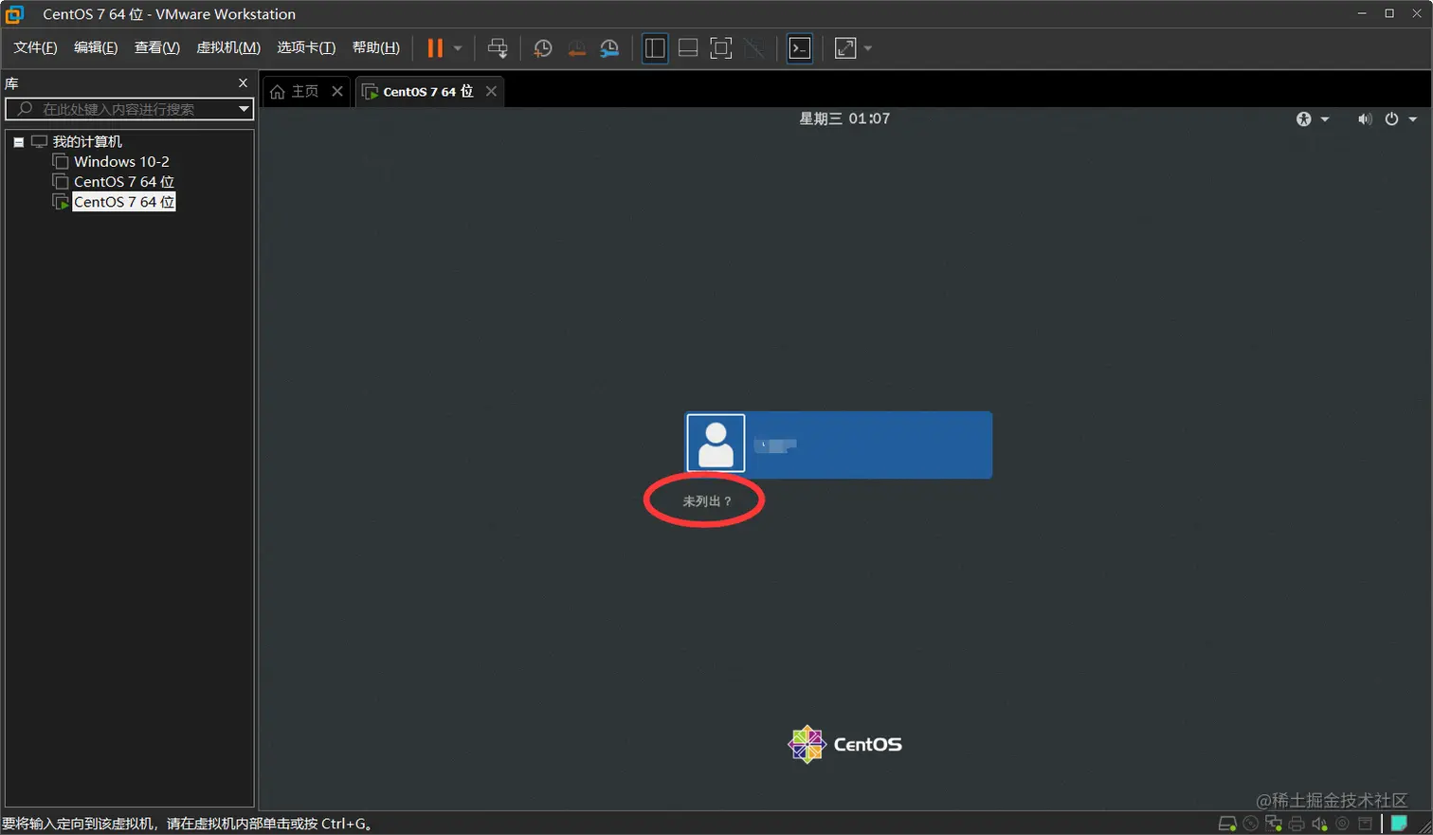Send Ctrl+Alt+Del using the toolbar icon
This screenshot has width=1433, height=835.
(x=498, y=48)
